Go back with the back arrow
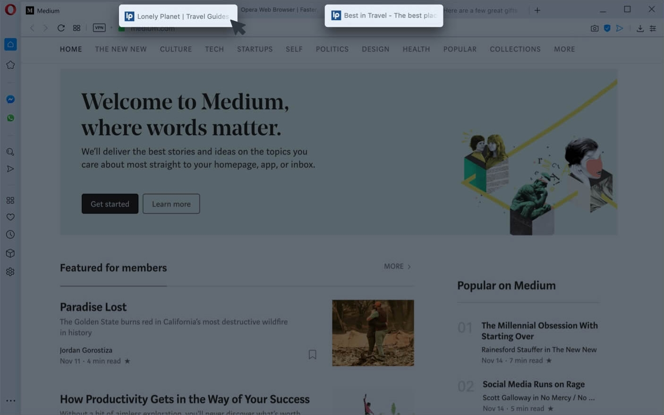The height and width of the screenshot is (415, 664). coord(32,28)
